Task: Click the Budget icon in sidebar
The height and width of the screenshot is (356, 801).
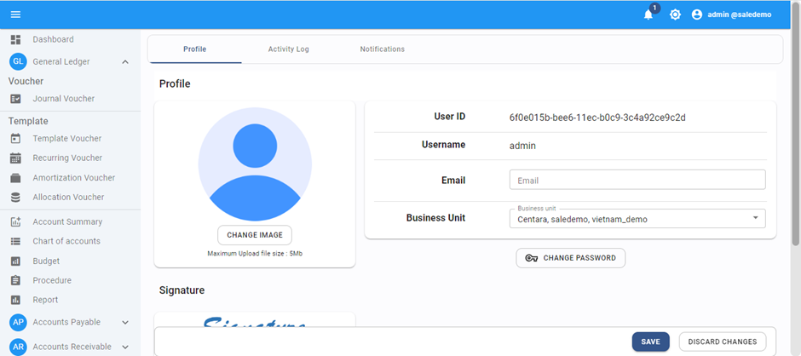Action: point(15,261)
